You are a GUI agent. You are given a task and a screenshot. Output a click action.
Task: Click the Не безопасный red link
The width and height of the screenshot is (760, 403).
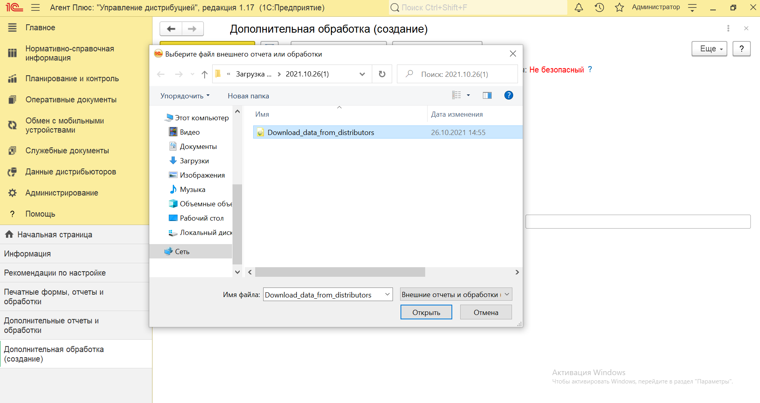[557, 70]
